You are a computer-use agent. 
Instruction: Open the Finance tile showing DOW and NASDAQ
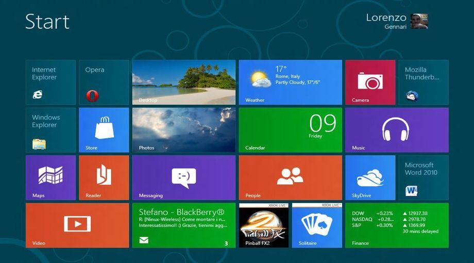click(x=397, y=225)
